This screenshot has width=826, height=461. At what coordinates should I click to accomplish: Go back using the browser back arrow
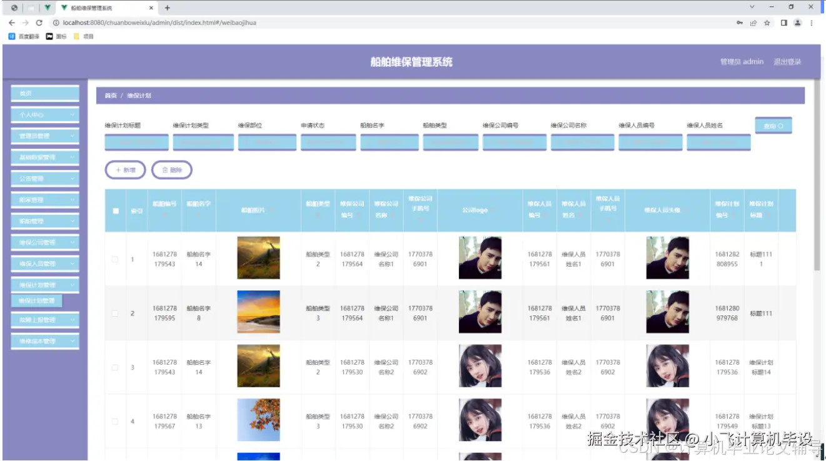[12, 22]
